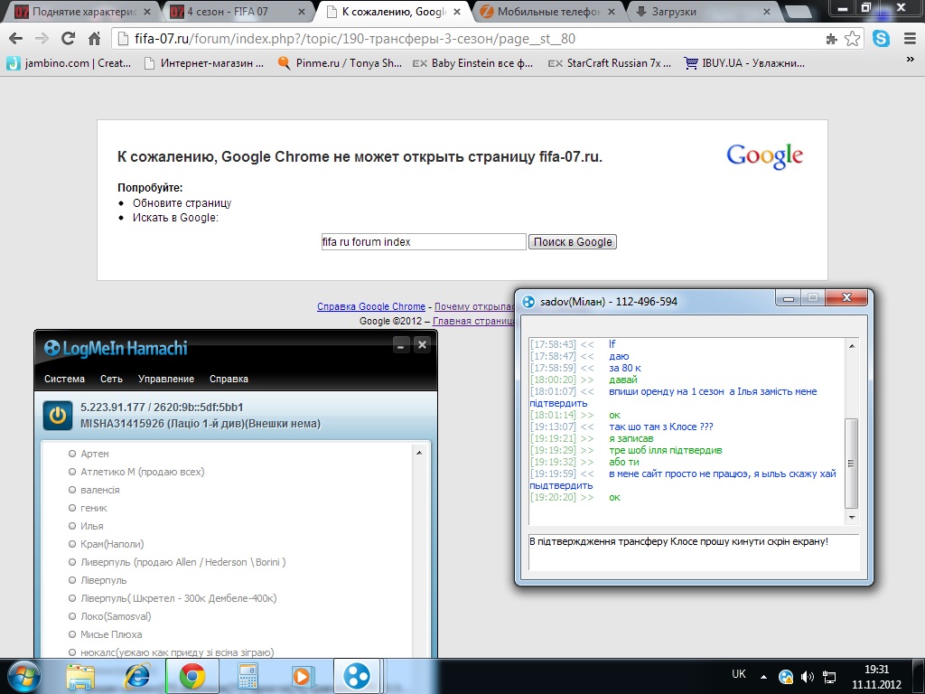Click the volume speaker icon in the system tray

(x=807, y=677)
